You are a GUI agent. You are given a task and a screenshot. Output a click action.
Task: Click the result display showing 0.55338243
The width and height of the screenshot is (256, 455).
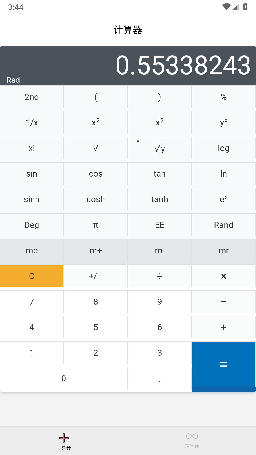[183, 65]
